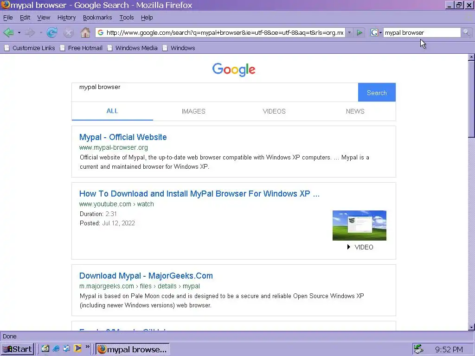Expand the quick launch overflow chevron
Screen dimensions: 475x356
coord(88,347)
